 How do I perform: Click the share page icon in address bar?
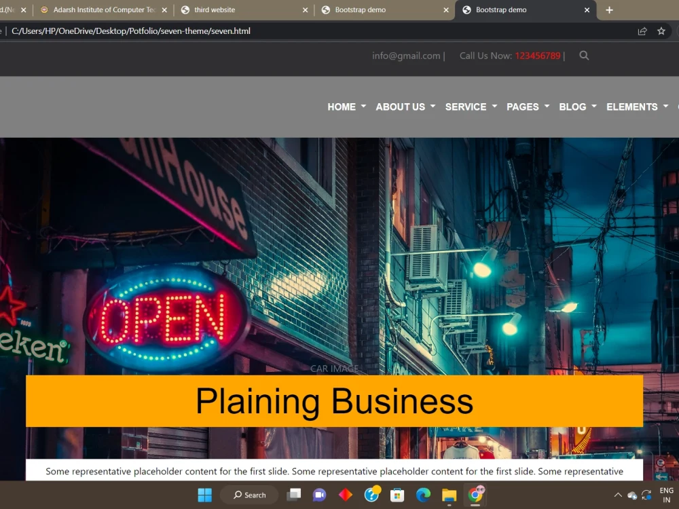[642, 31]
